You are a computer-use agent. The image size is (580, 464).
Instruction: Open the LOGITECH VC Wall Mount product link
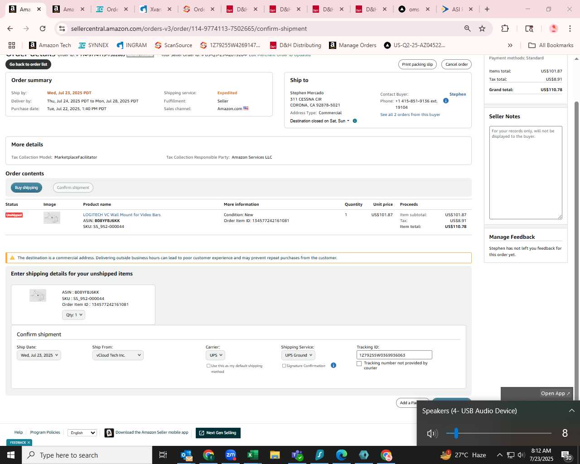pyautogui.click(x=122, y=215)
